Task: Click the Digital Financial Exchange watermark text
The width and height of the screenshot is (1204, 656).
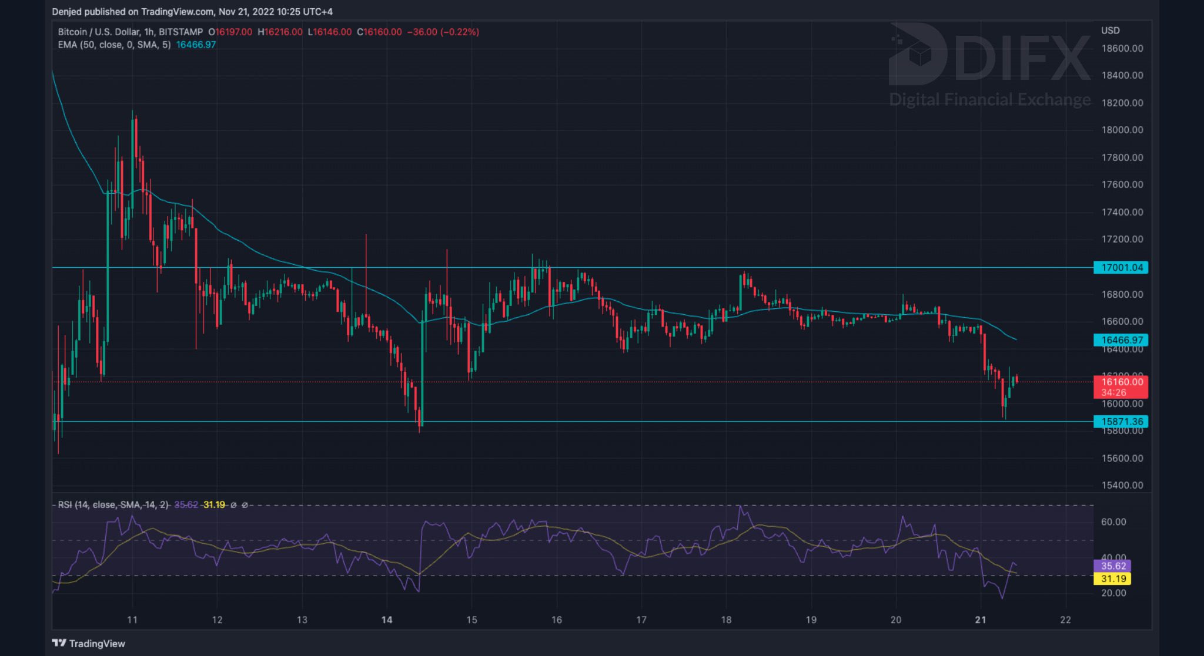Action: 989,99
